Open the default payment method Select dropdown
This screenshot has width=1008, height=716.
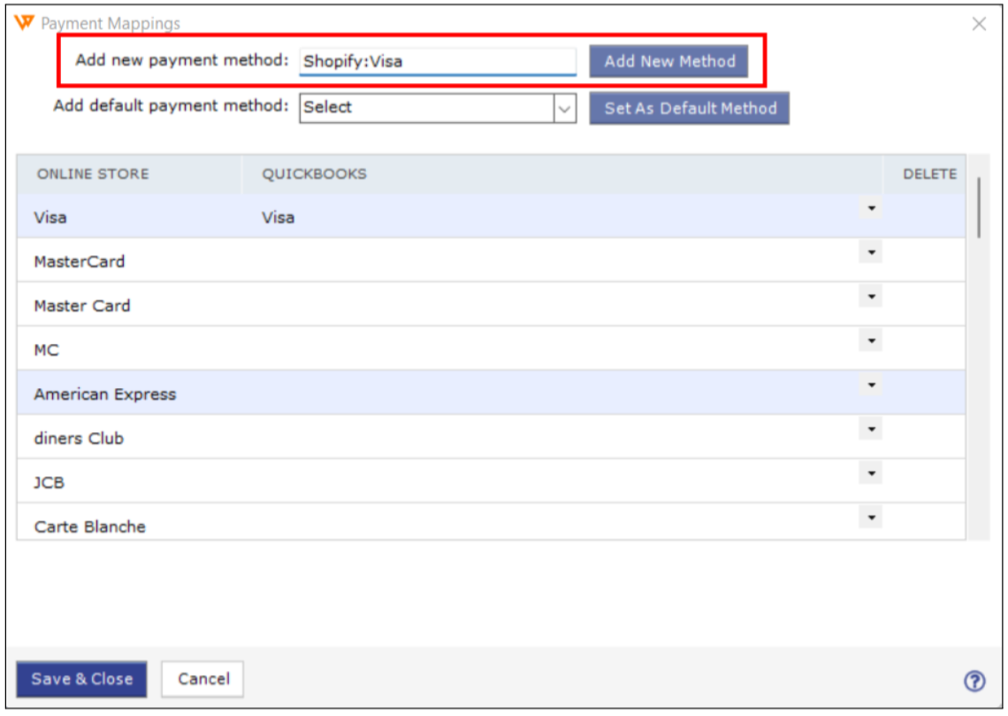click(x=437, y=107)
